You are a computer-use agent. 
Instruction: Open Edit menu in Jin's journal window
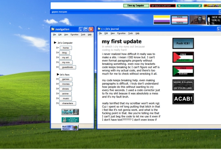click(x=106, y=33)
